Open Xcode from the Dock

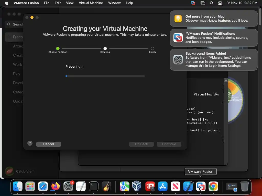188,186
